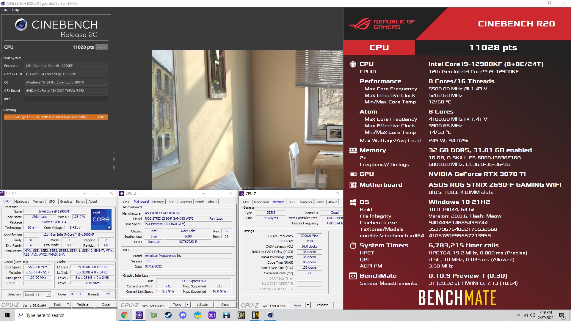
Task: Open the second BenchMate taskbar icon
Action: pos(256,315)
